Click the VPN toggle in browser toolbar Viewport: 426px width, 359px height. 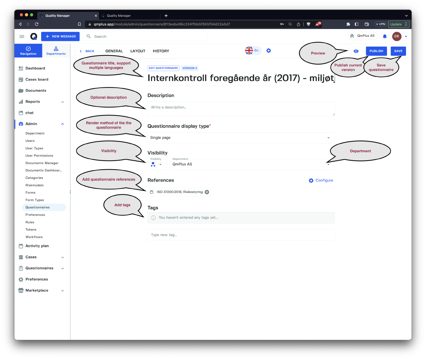point(380,24)
